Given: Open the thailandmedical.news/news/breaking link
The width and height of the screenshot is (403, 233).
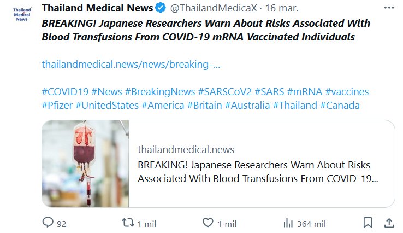Looking at the screenshot, I should 131,64.
